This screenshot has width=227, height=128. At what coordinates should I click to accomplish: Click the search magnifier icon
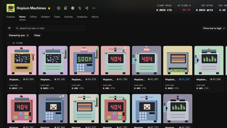click(x=17, y=28)
